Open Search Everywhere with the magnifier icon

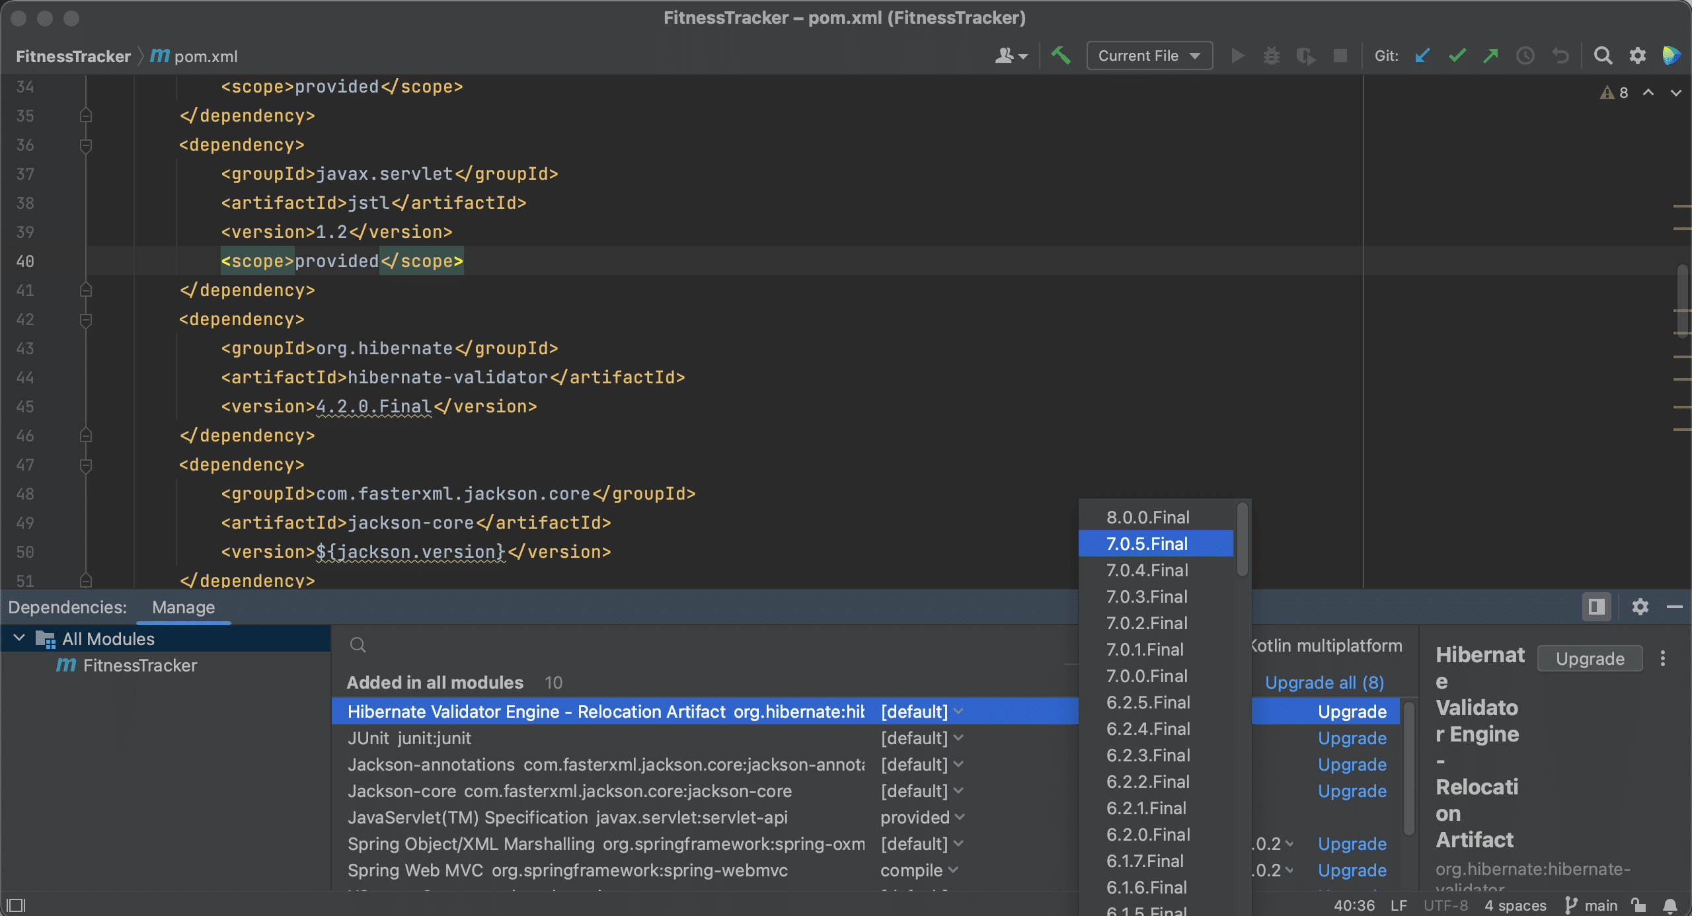click(x=1603, y=56)
